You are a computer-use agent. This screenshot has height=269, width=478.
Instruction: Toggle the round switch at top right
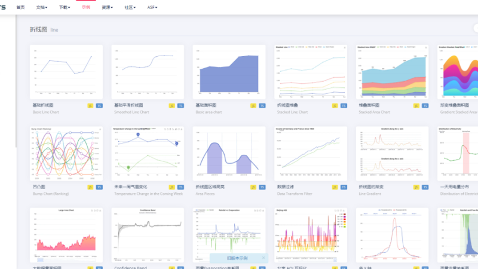tap(476, 29)
